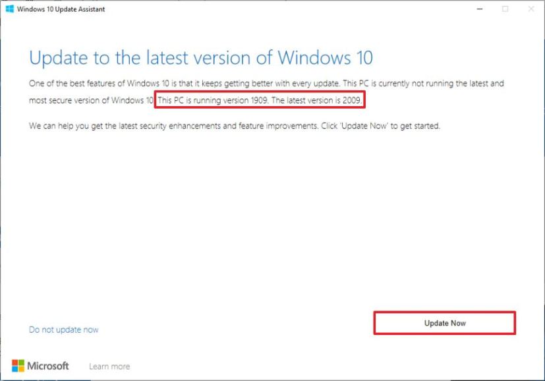Close the Windows 10 Update Assistant window

[532, 9]
